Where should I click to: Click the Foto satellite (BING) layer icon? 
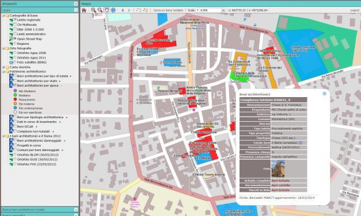(x=11, y=62)
